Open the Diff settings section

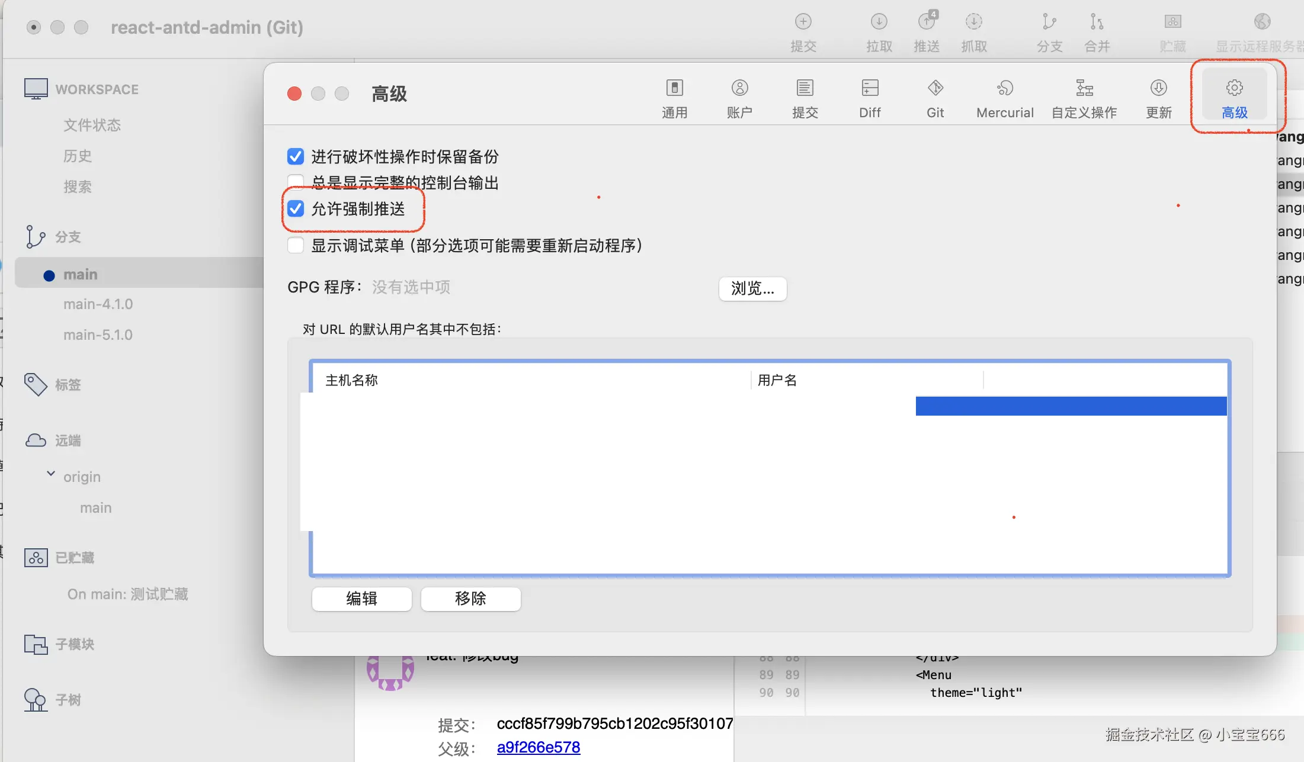[869, 98]
